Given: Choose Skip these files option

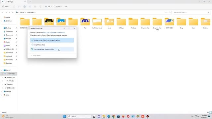Looking at the screenshot, I should click(x=52, y=45).
